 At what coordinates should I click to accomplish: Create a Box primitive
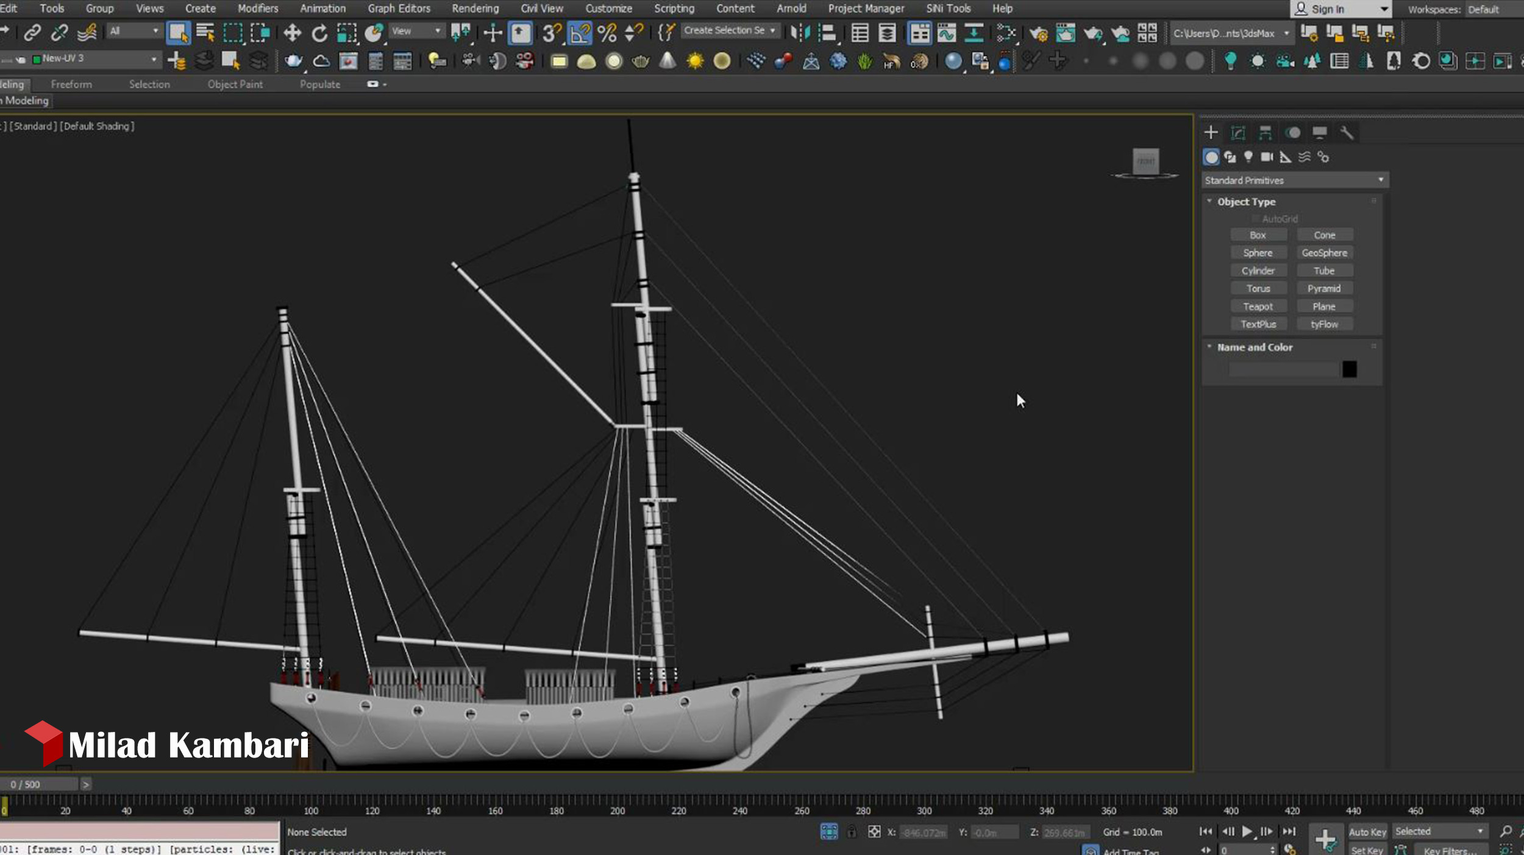point(1258,235)
